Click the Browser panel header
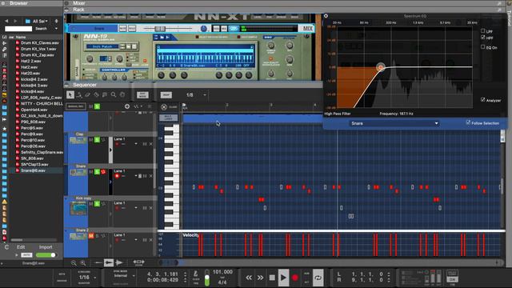 32,3
